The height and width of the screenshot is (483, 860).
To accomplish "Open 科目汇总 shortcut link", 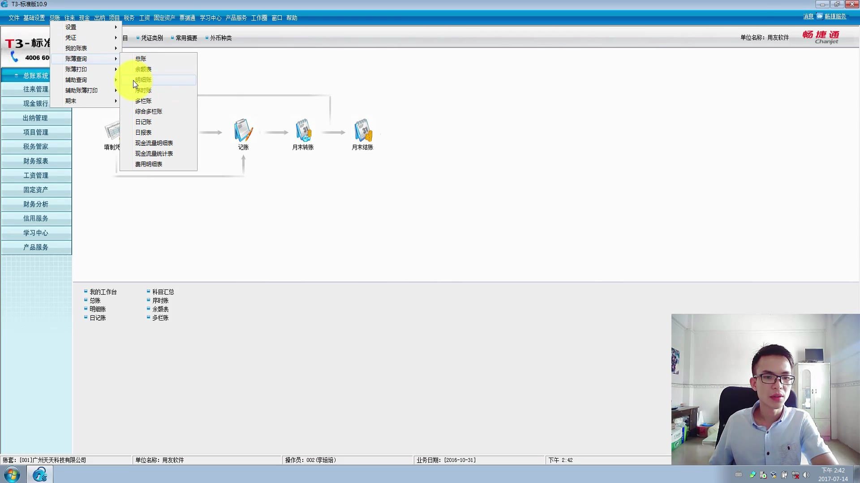I will [x=163, y=292].
